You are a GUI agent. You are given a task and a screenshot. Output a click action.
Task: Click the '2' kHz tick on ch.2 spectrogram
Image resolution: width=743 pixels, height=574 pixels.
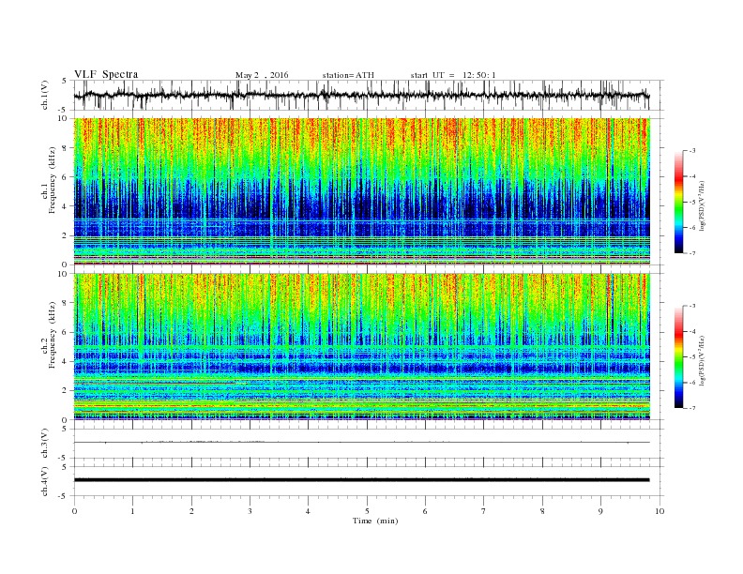tap(66, 391)
